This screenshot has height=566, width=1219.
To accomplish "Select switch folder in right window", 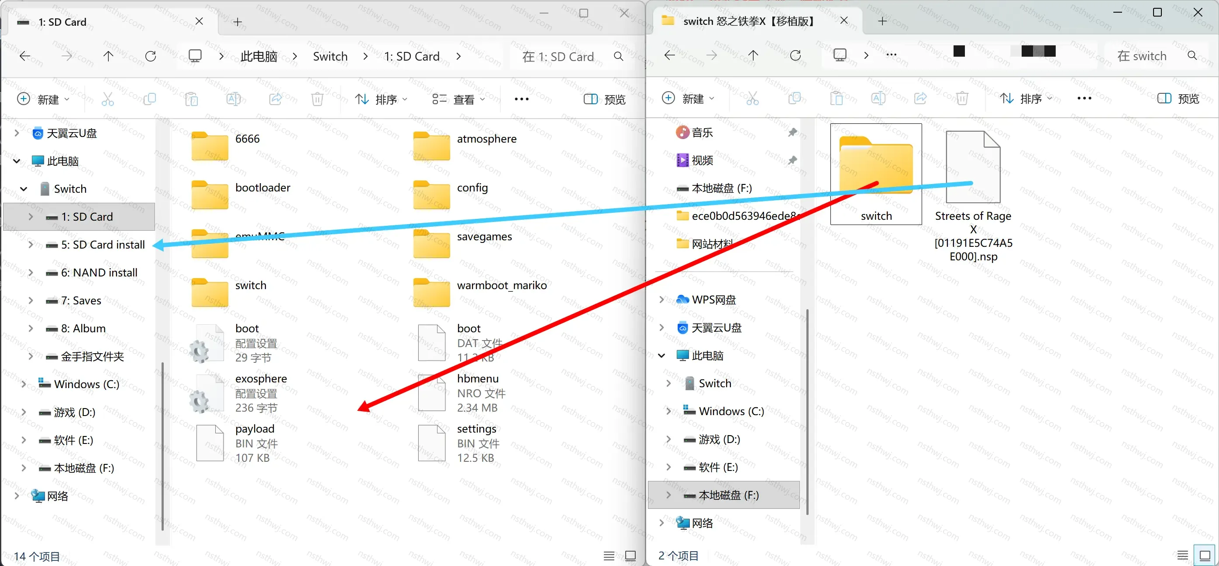I will click(x=876, y=174).
